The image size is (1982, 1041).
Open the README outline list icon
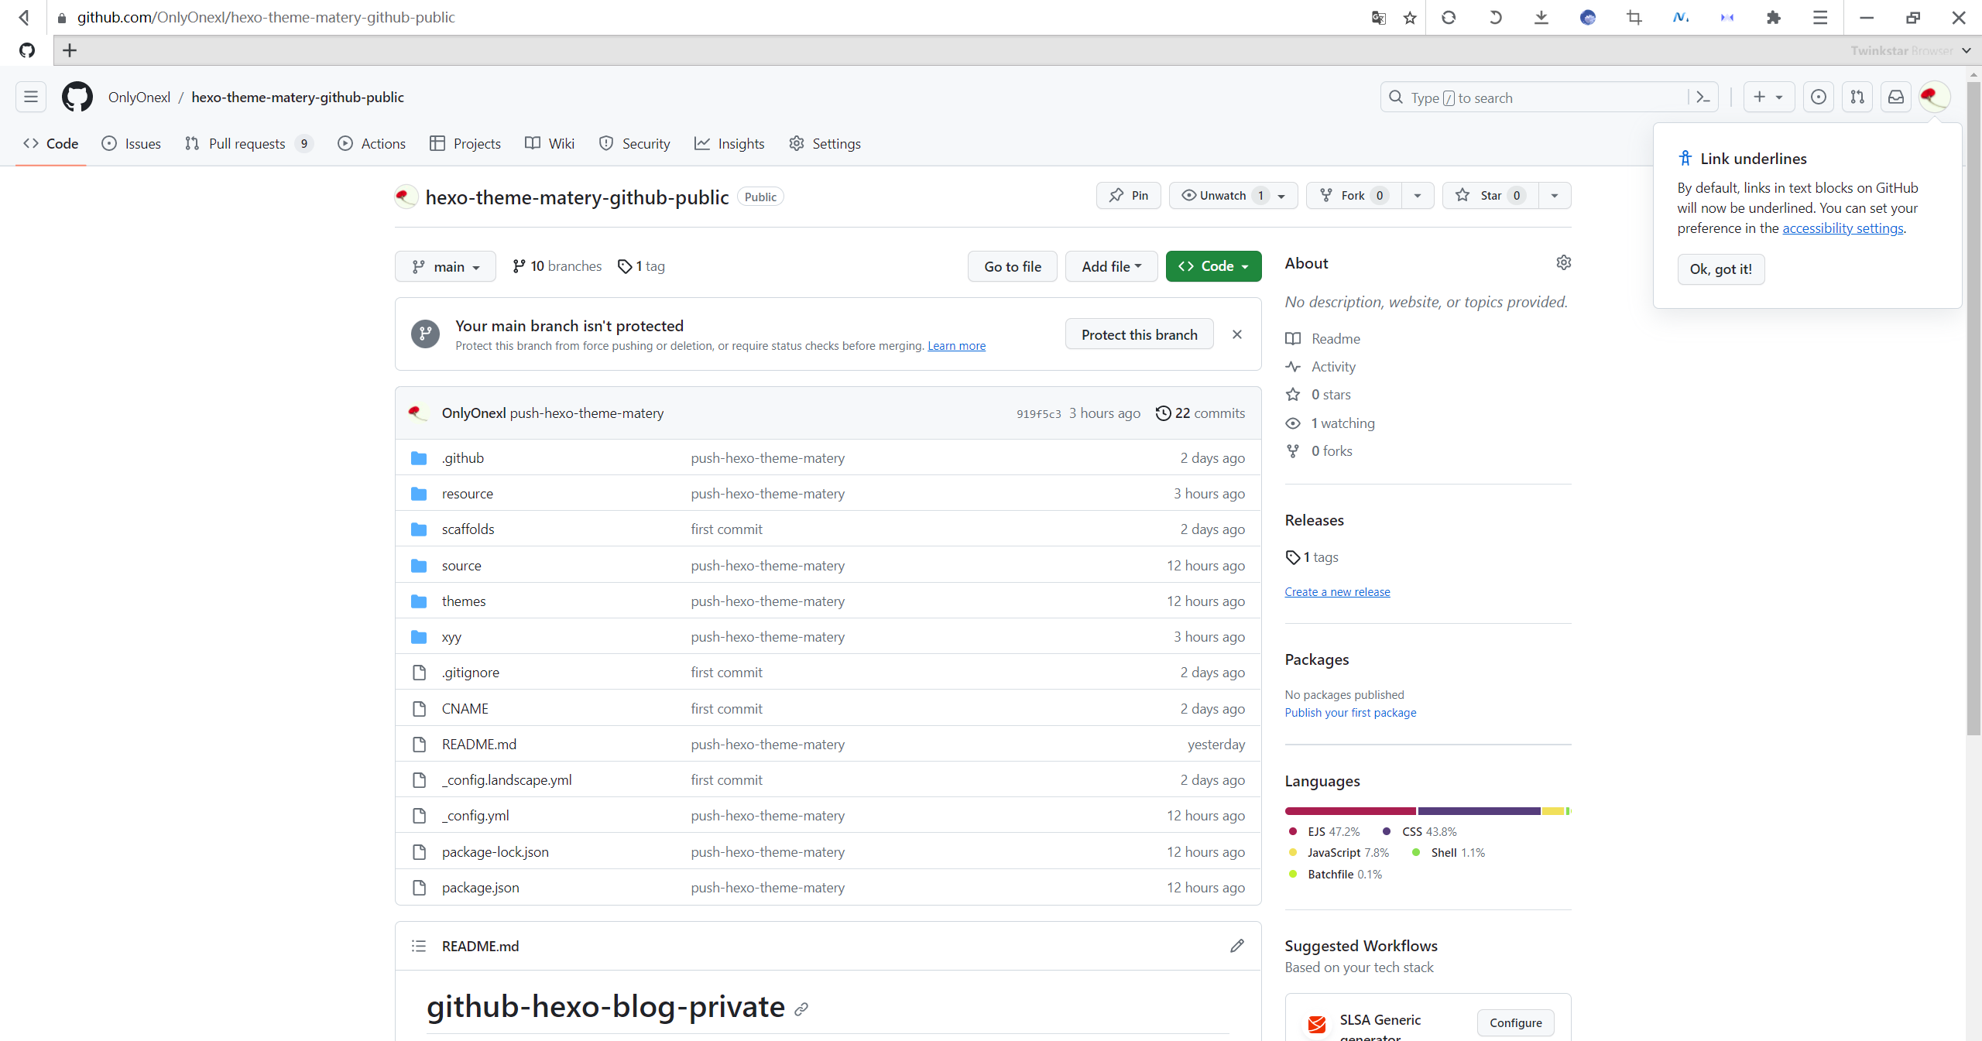coord(419,946)
